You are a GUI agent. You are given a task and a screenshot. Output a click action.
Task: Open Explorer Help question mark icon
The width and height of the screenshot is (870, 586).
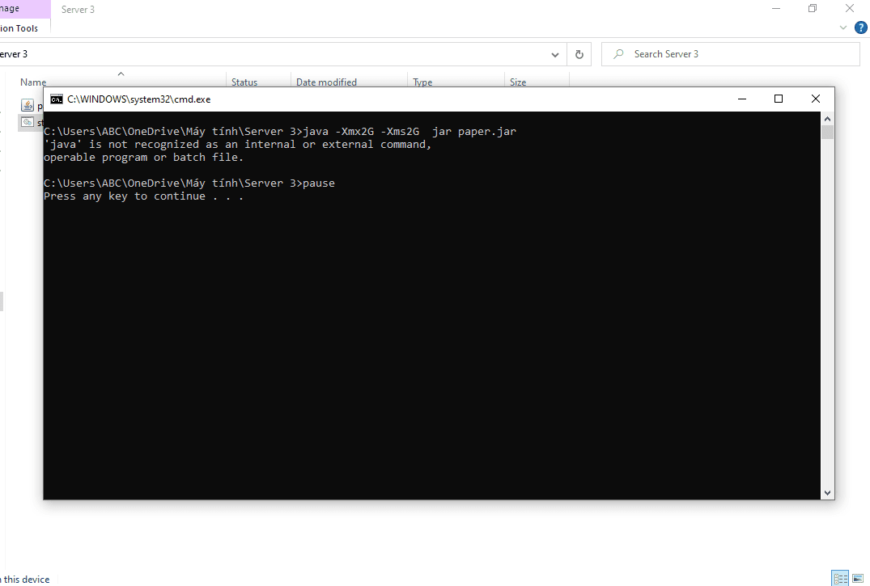(x=860, y=27)
